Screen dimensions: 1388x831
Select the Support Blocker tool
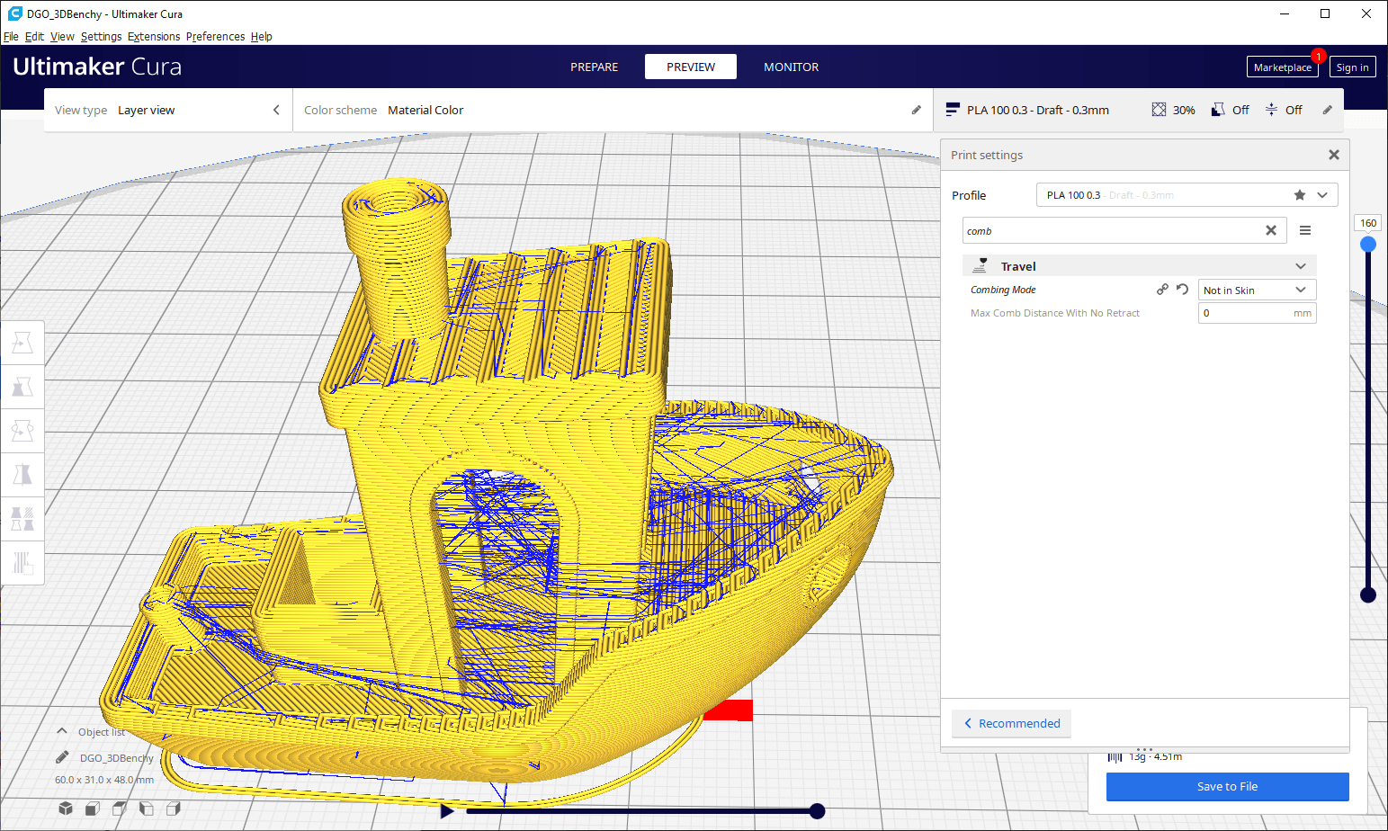tap(22, 563)
